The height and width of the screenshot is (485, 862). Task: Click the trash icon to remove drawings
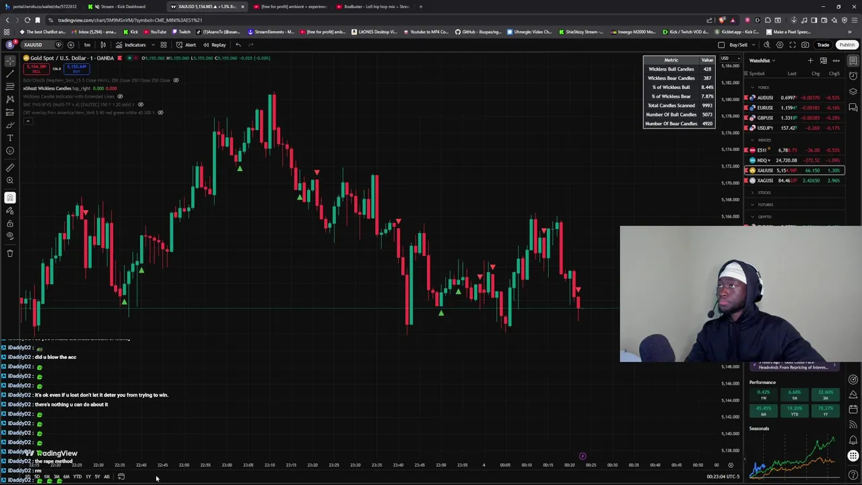pos(10,253)
